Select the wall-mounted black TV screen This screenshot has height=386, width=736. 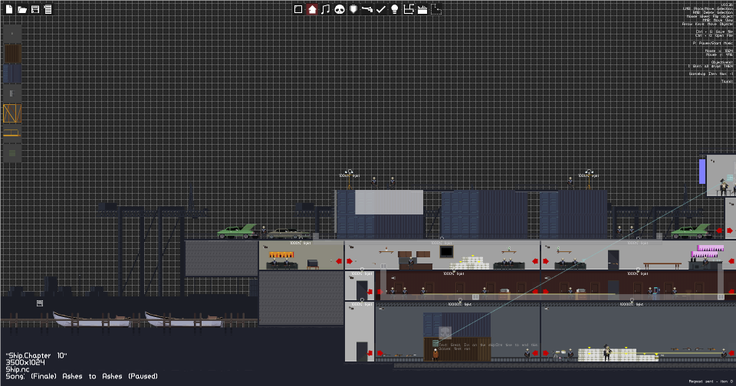[446, 252]
